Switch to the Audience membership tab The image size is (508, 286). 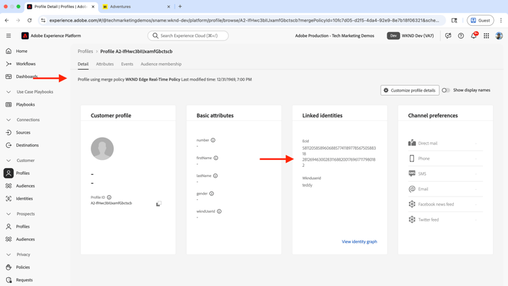click(x=161, y=64)
